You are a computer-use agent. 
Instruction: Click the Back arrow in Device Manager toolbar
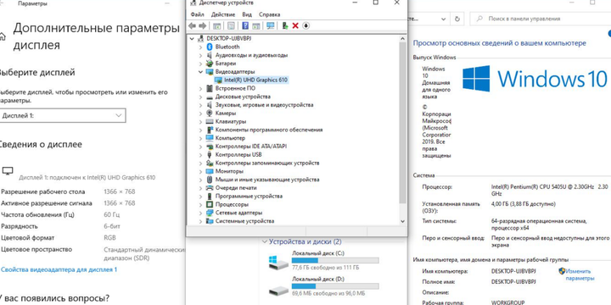click(192, 25)
